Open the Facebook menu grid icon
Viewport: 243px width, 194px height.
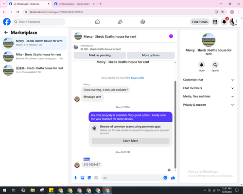215,22
